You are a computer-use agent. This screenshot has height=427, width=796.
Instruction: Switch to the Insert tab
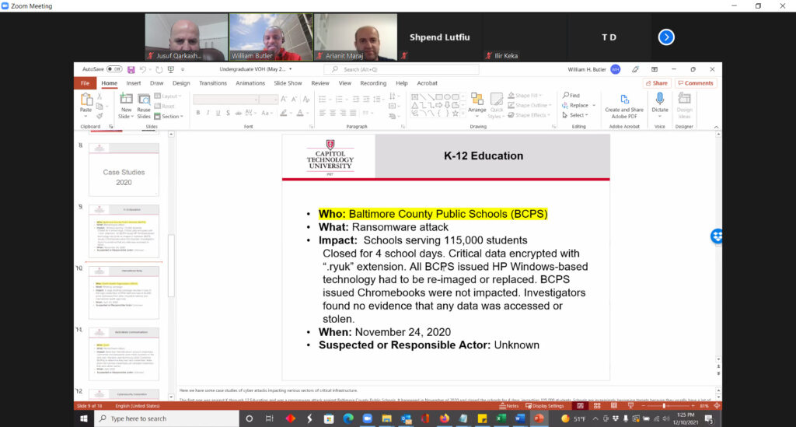pos(134,83)
